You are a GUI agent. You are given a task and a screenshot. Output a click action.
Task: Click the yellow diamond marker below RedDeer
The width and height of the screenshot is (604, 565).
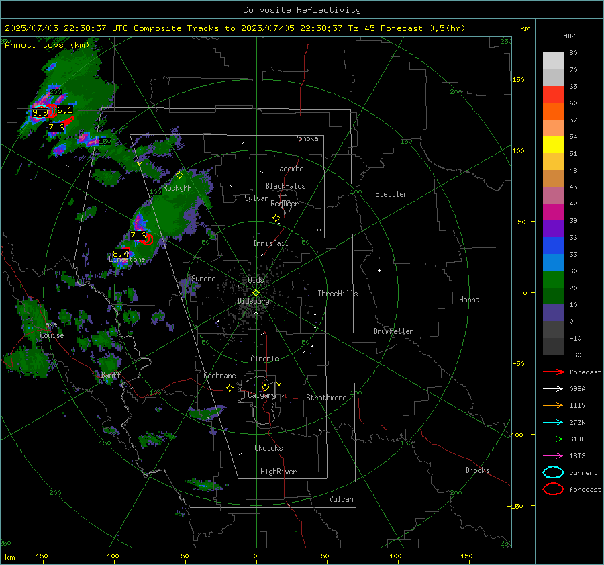tap(276, 218)
